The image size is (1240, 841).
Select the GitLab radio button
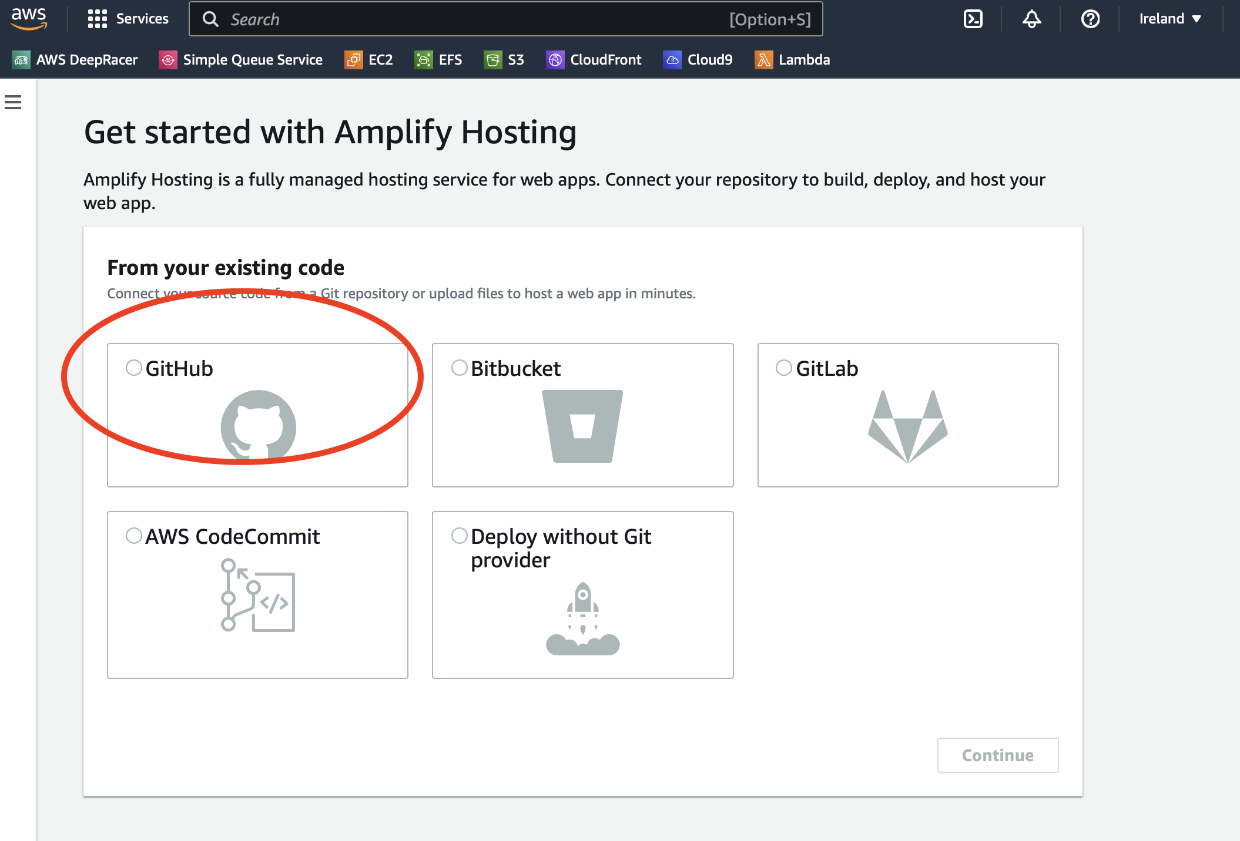[784, 368]
